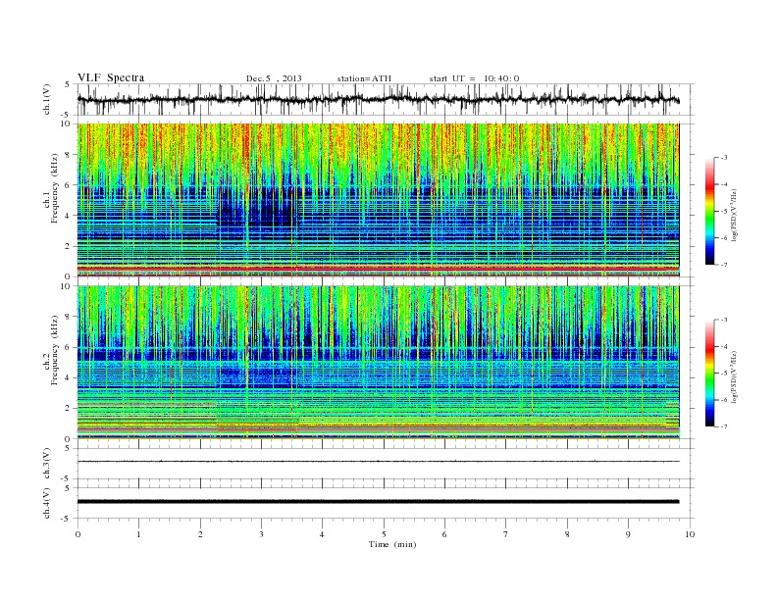The height and width of the screenshot is (600, 777).
Task: Select the ch.1 "Frequency (kHz)" axis label
Action: pyautogui.click(x=55, y=188)
